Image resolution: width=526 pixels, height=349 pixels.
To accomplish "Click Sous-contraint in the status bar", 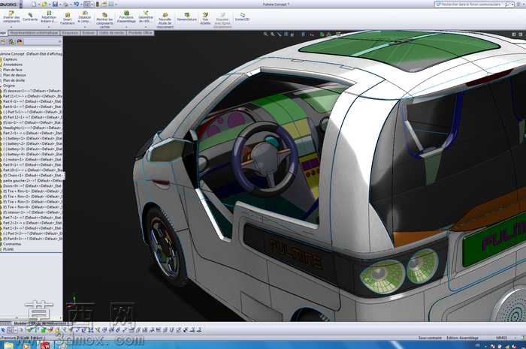I will (x=430, y=338).
